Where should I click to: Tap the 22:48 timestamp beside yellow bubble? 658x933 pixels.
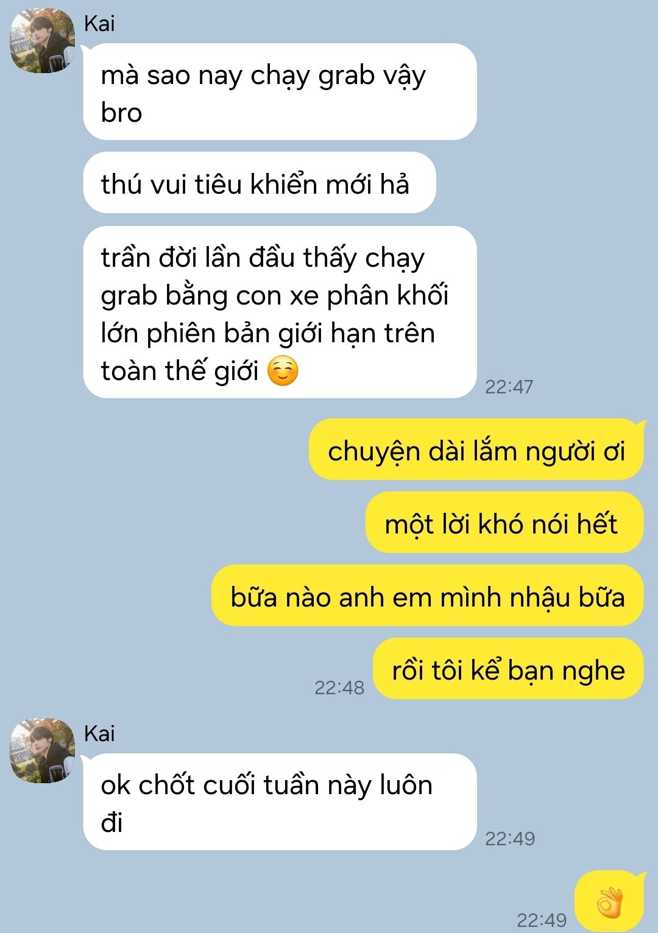[339, 688]
